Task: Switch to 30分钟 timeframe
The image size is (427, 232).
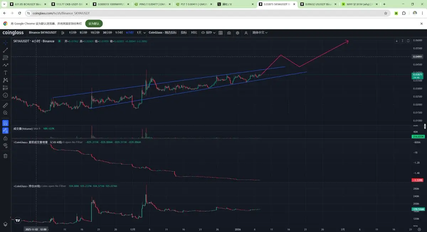Action: tap(107, 32)
